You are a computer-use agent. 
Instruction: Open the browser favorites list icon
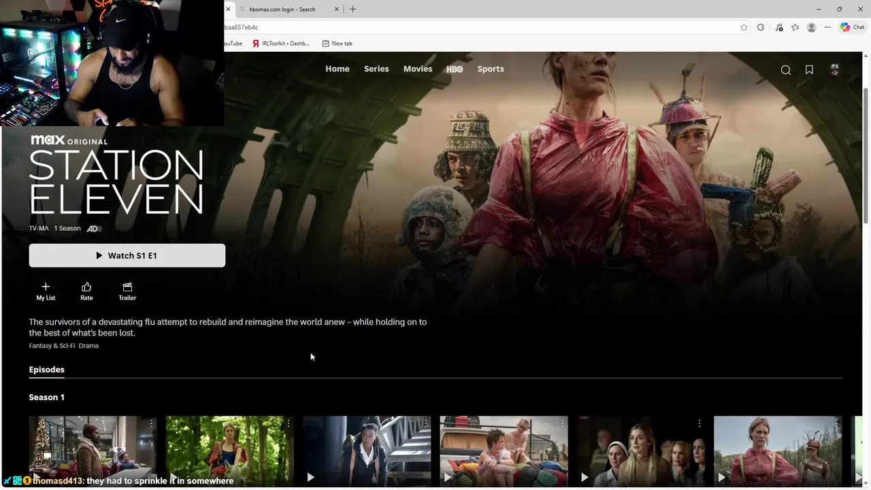pos(795,27)
